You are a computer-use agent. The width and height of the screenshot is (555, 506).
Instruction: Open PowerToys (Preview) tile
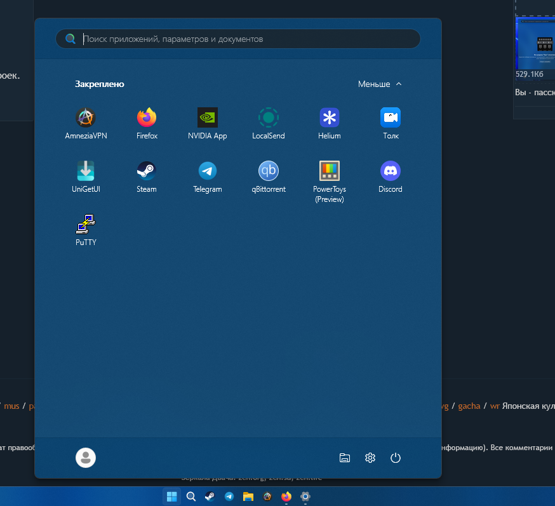329,182
